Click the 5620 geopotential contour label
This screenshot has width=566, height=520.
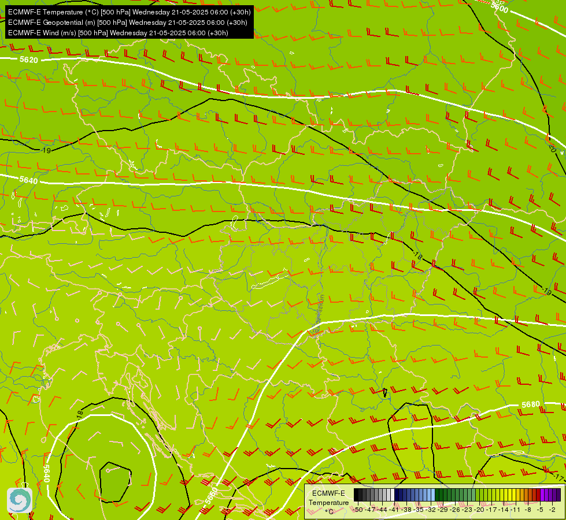[28, 60]
